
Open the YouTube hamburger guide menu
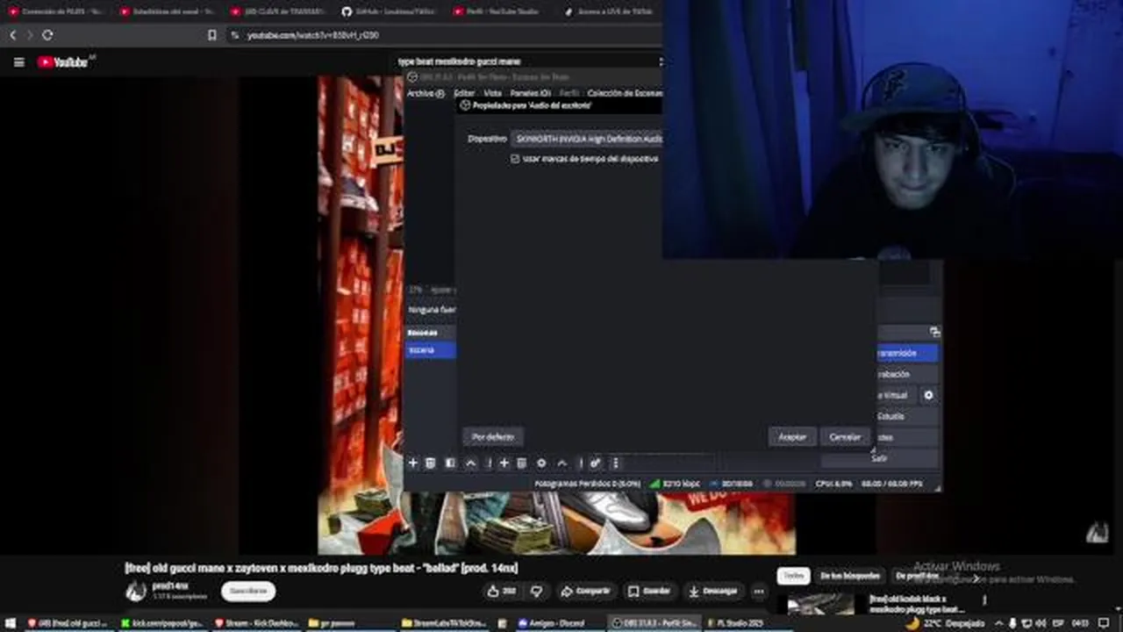[x=18, y=61]
